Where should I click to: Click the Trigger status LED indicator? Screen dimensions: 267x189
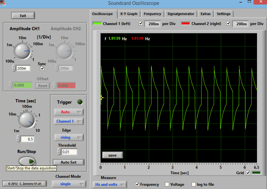80,102
